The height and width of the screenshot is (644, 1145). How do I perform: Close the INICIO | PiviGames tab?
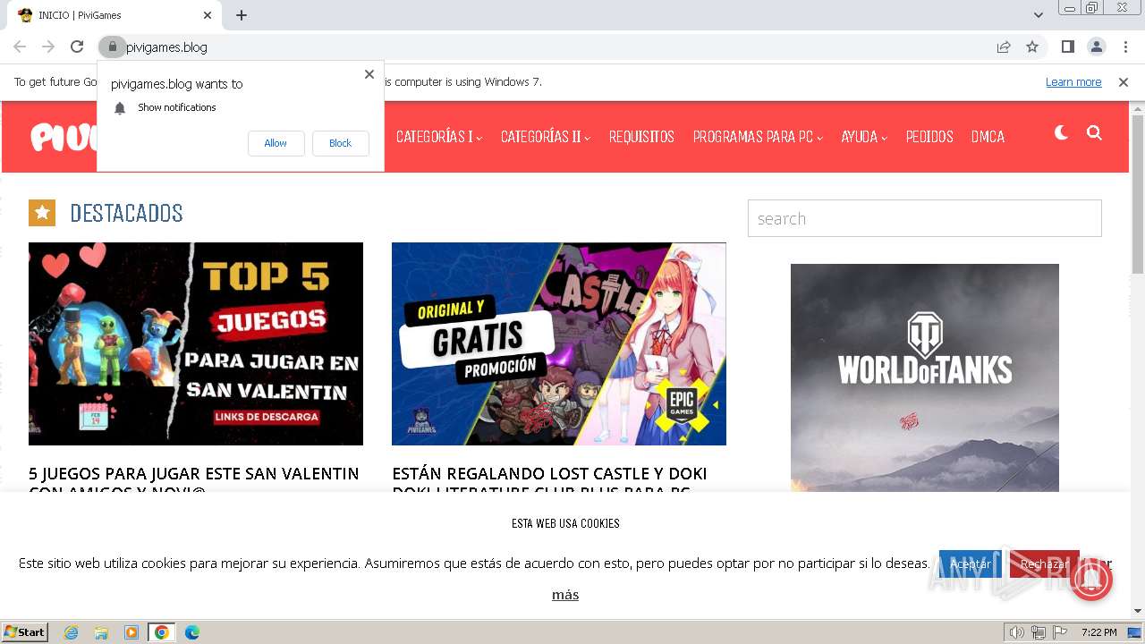(208, 15)
